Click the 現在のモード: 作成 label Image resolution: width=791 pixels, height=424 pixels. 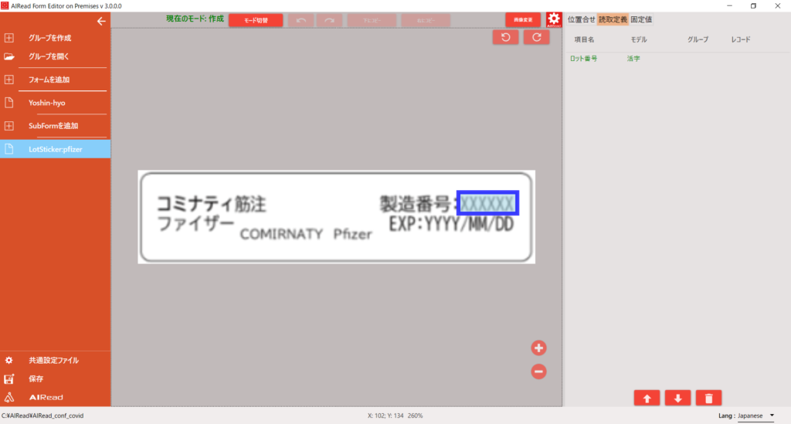click(195, 19)
